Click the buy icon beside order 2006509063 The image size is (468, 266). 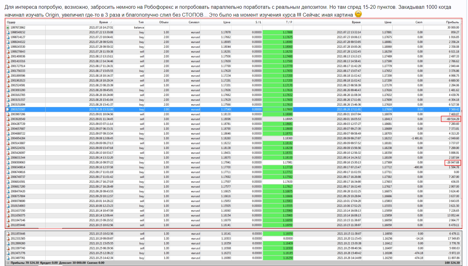pyautogui.click(x=8, y=162)
